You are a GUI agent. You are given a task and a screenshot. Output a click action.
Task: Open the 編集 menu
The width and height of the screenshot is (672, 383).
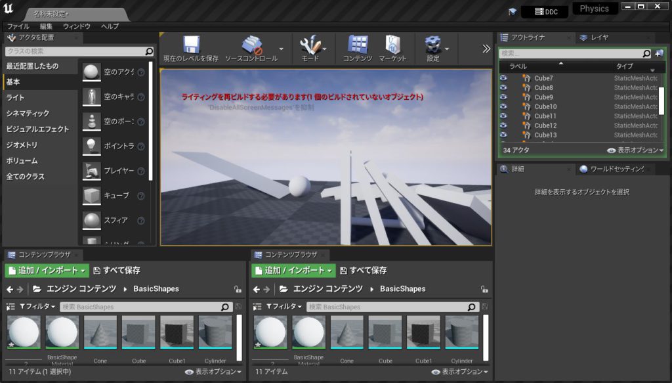tap(47, 26)
